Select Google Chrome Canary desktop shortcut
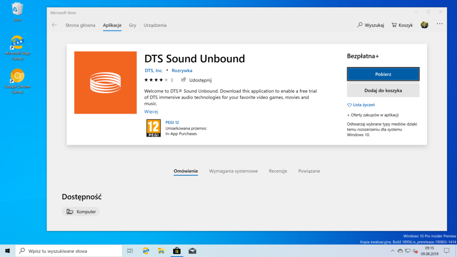The image size is (457, 257). click(x=17, y=82)
